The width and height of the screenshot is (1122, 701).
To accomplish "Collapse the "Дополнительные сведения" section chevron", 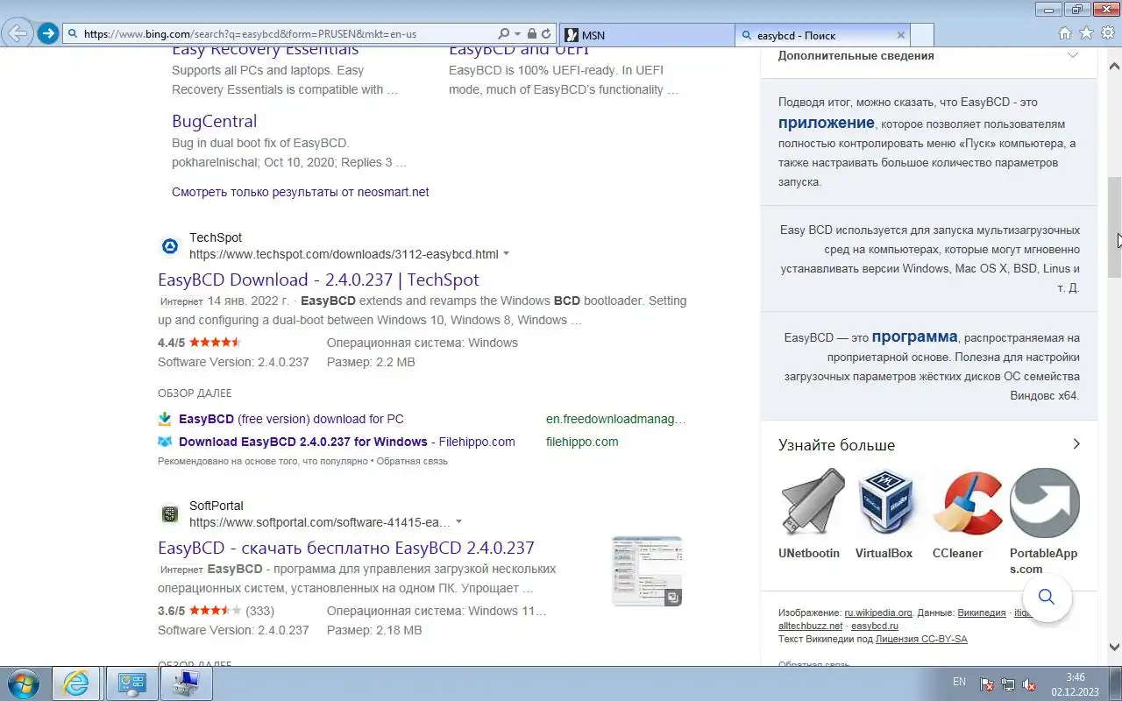I will coord(1072,55).
